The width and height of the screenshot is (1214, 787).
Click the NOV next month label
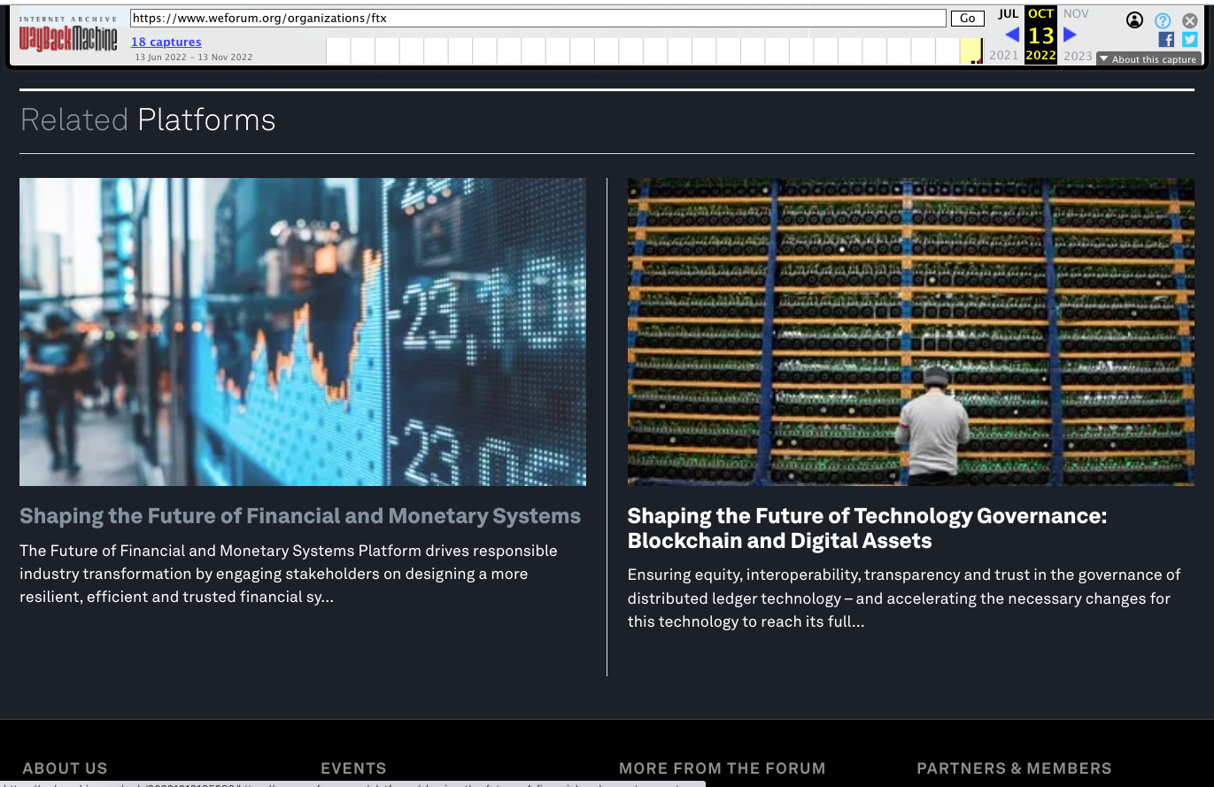pyautogui.click(x=1076, y=13)
